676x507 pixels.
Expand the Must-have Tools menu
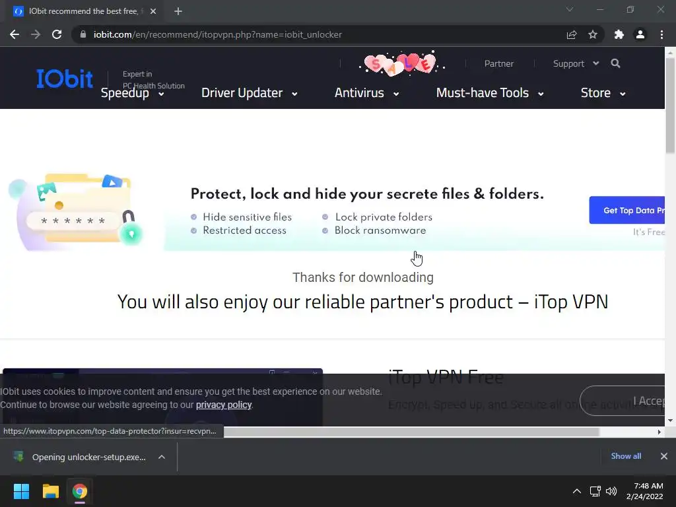pyautogui.click(x=490, y=92)
